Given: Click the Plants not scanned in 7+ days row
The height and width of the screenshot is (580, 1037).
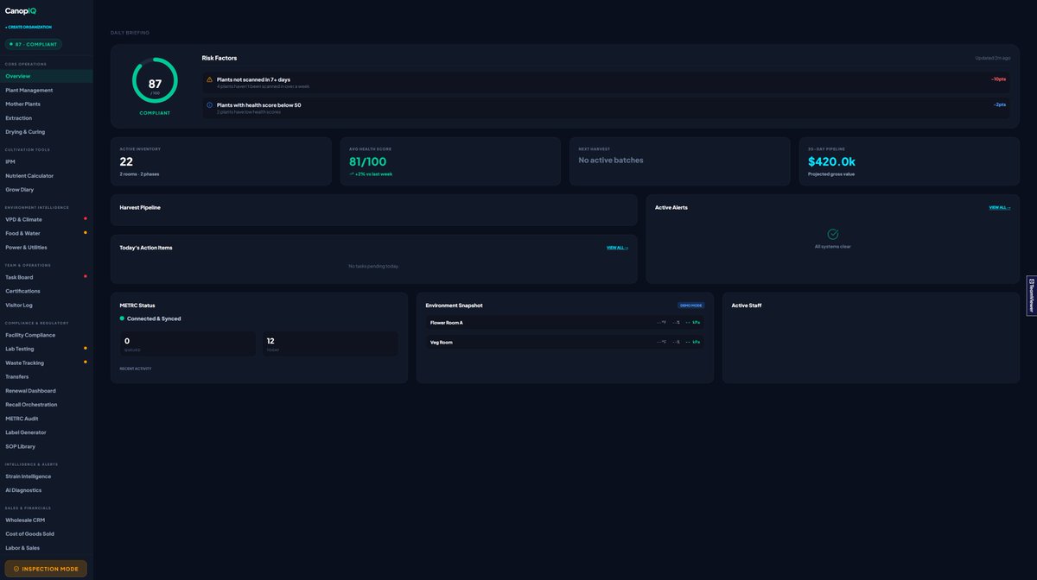Looking at the screenshot, I should point(606,82).
